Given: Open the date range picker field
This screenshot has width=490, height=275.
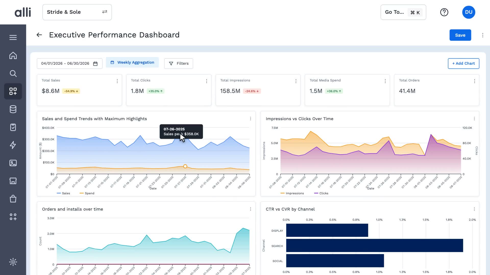Looking at the screenshot, I should point(69,63).
